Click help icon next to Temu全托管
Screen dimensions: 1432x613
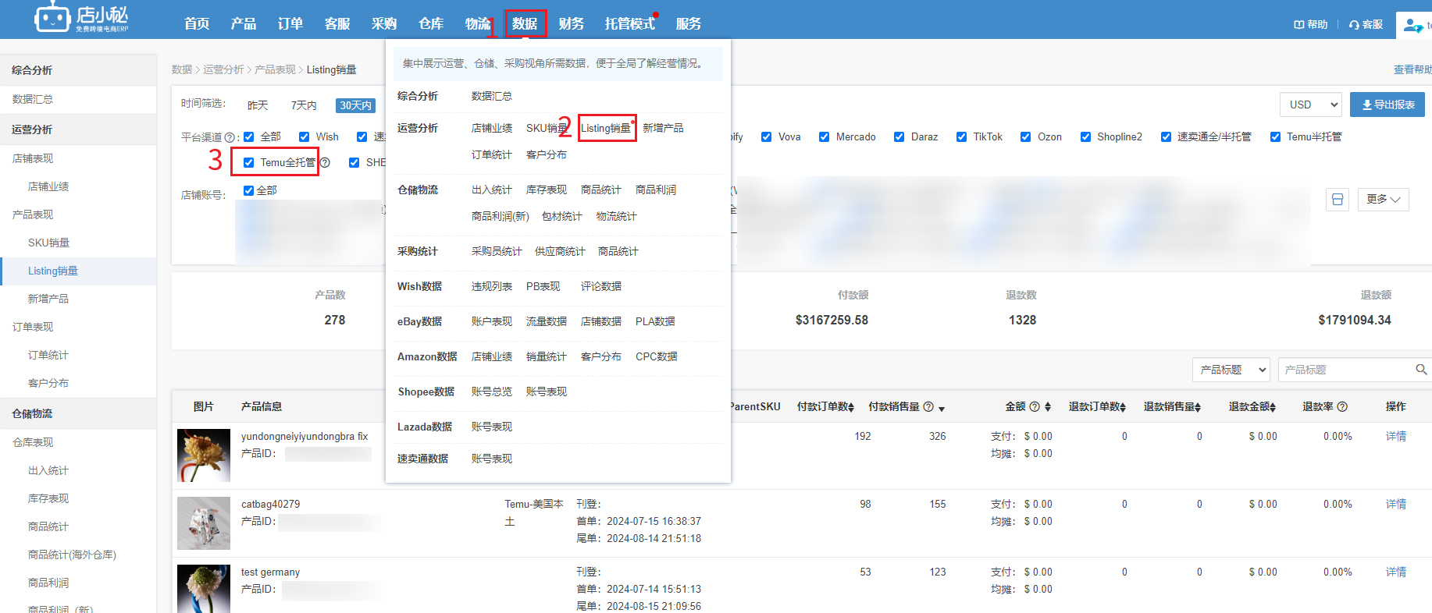click(325, 162)
